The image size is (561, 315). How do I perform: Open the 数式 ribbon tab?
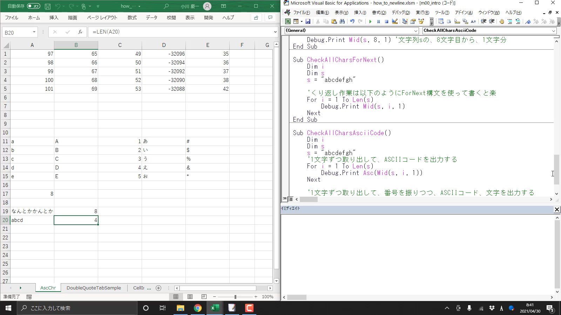point(132,17)
